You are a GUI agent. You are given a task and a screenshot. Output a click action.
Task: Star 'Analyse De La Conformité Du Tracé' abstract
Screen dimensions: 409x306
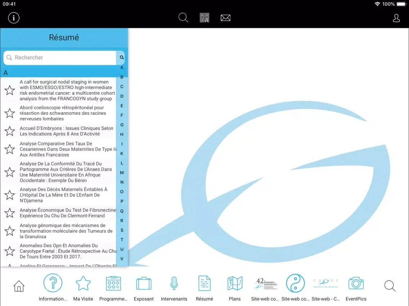(10, 172)
